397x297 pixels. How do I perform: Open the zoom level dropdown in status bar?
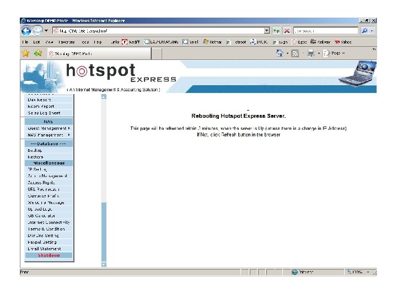coord(368,272)
